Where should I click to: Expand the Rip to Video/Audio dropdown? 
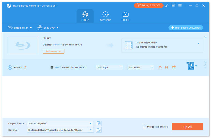click(199, 43)
